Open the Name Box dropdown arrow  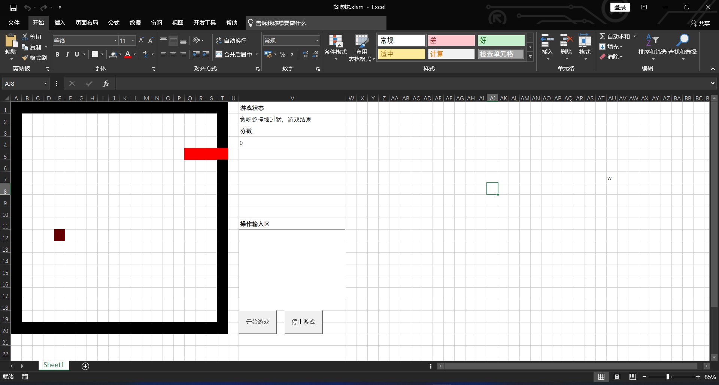45,84
